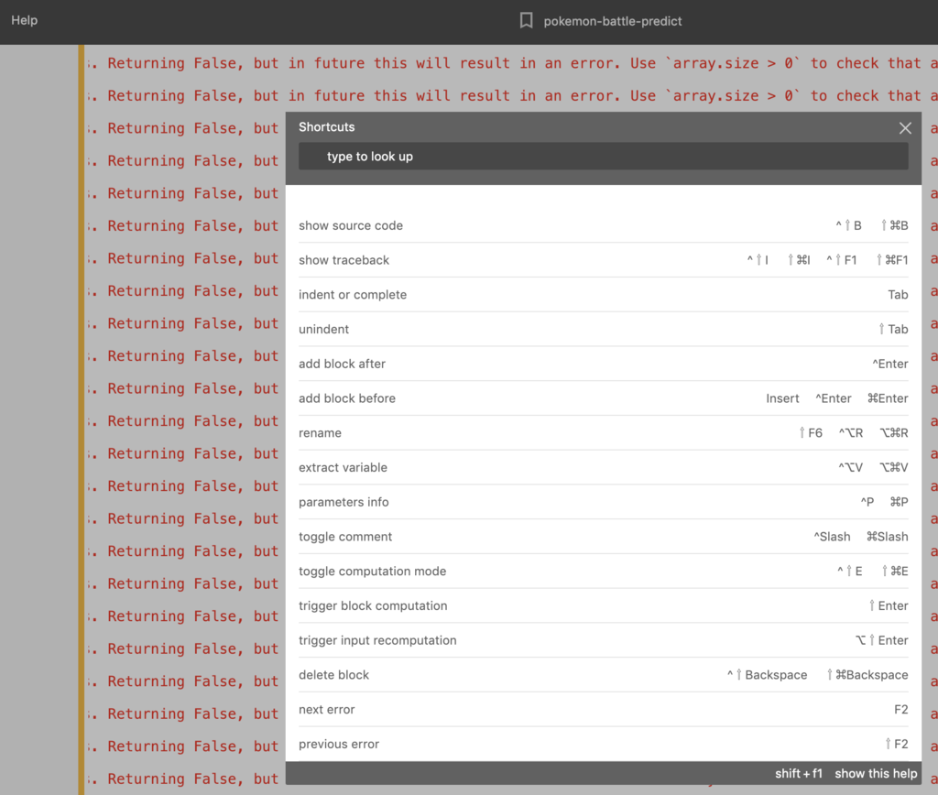Screen dimensions: 938x795
Task: Select the 'toggle comment' shortcut row
Action: point(603,537)
